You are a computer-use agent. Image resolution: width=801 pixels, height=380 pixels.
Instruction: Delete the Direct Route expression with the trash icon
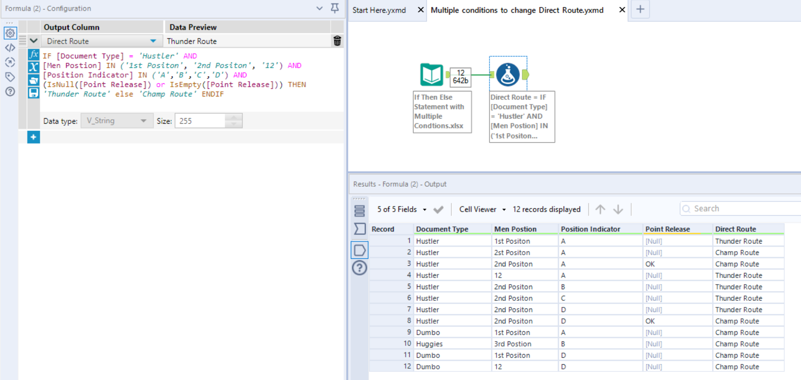(x=337, y=41)
